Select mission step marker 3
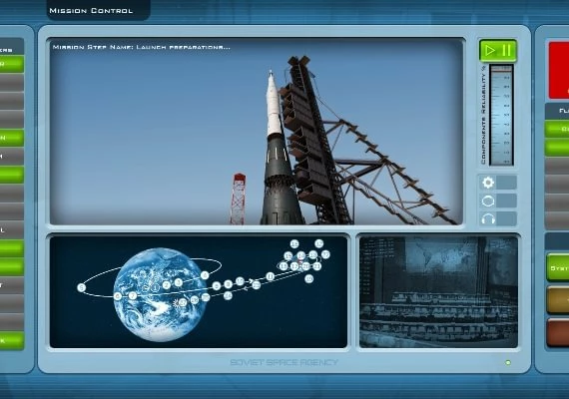Screen dimensions: 569x399 pos(178,282)
